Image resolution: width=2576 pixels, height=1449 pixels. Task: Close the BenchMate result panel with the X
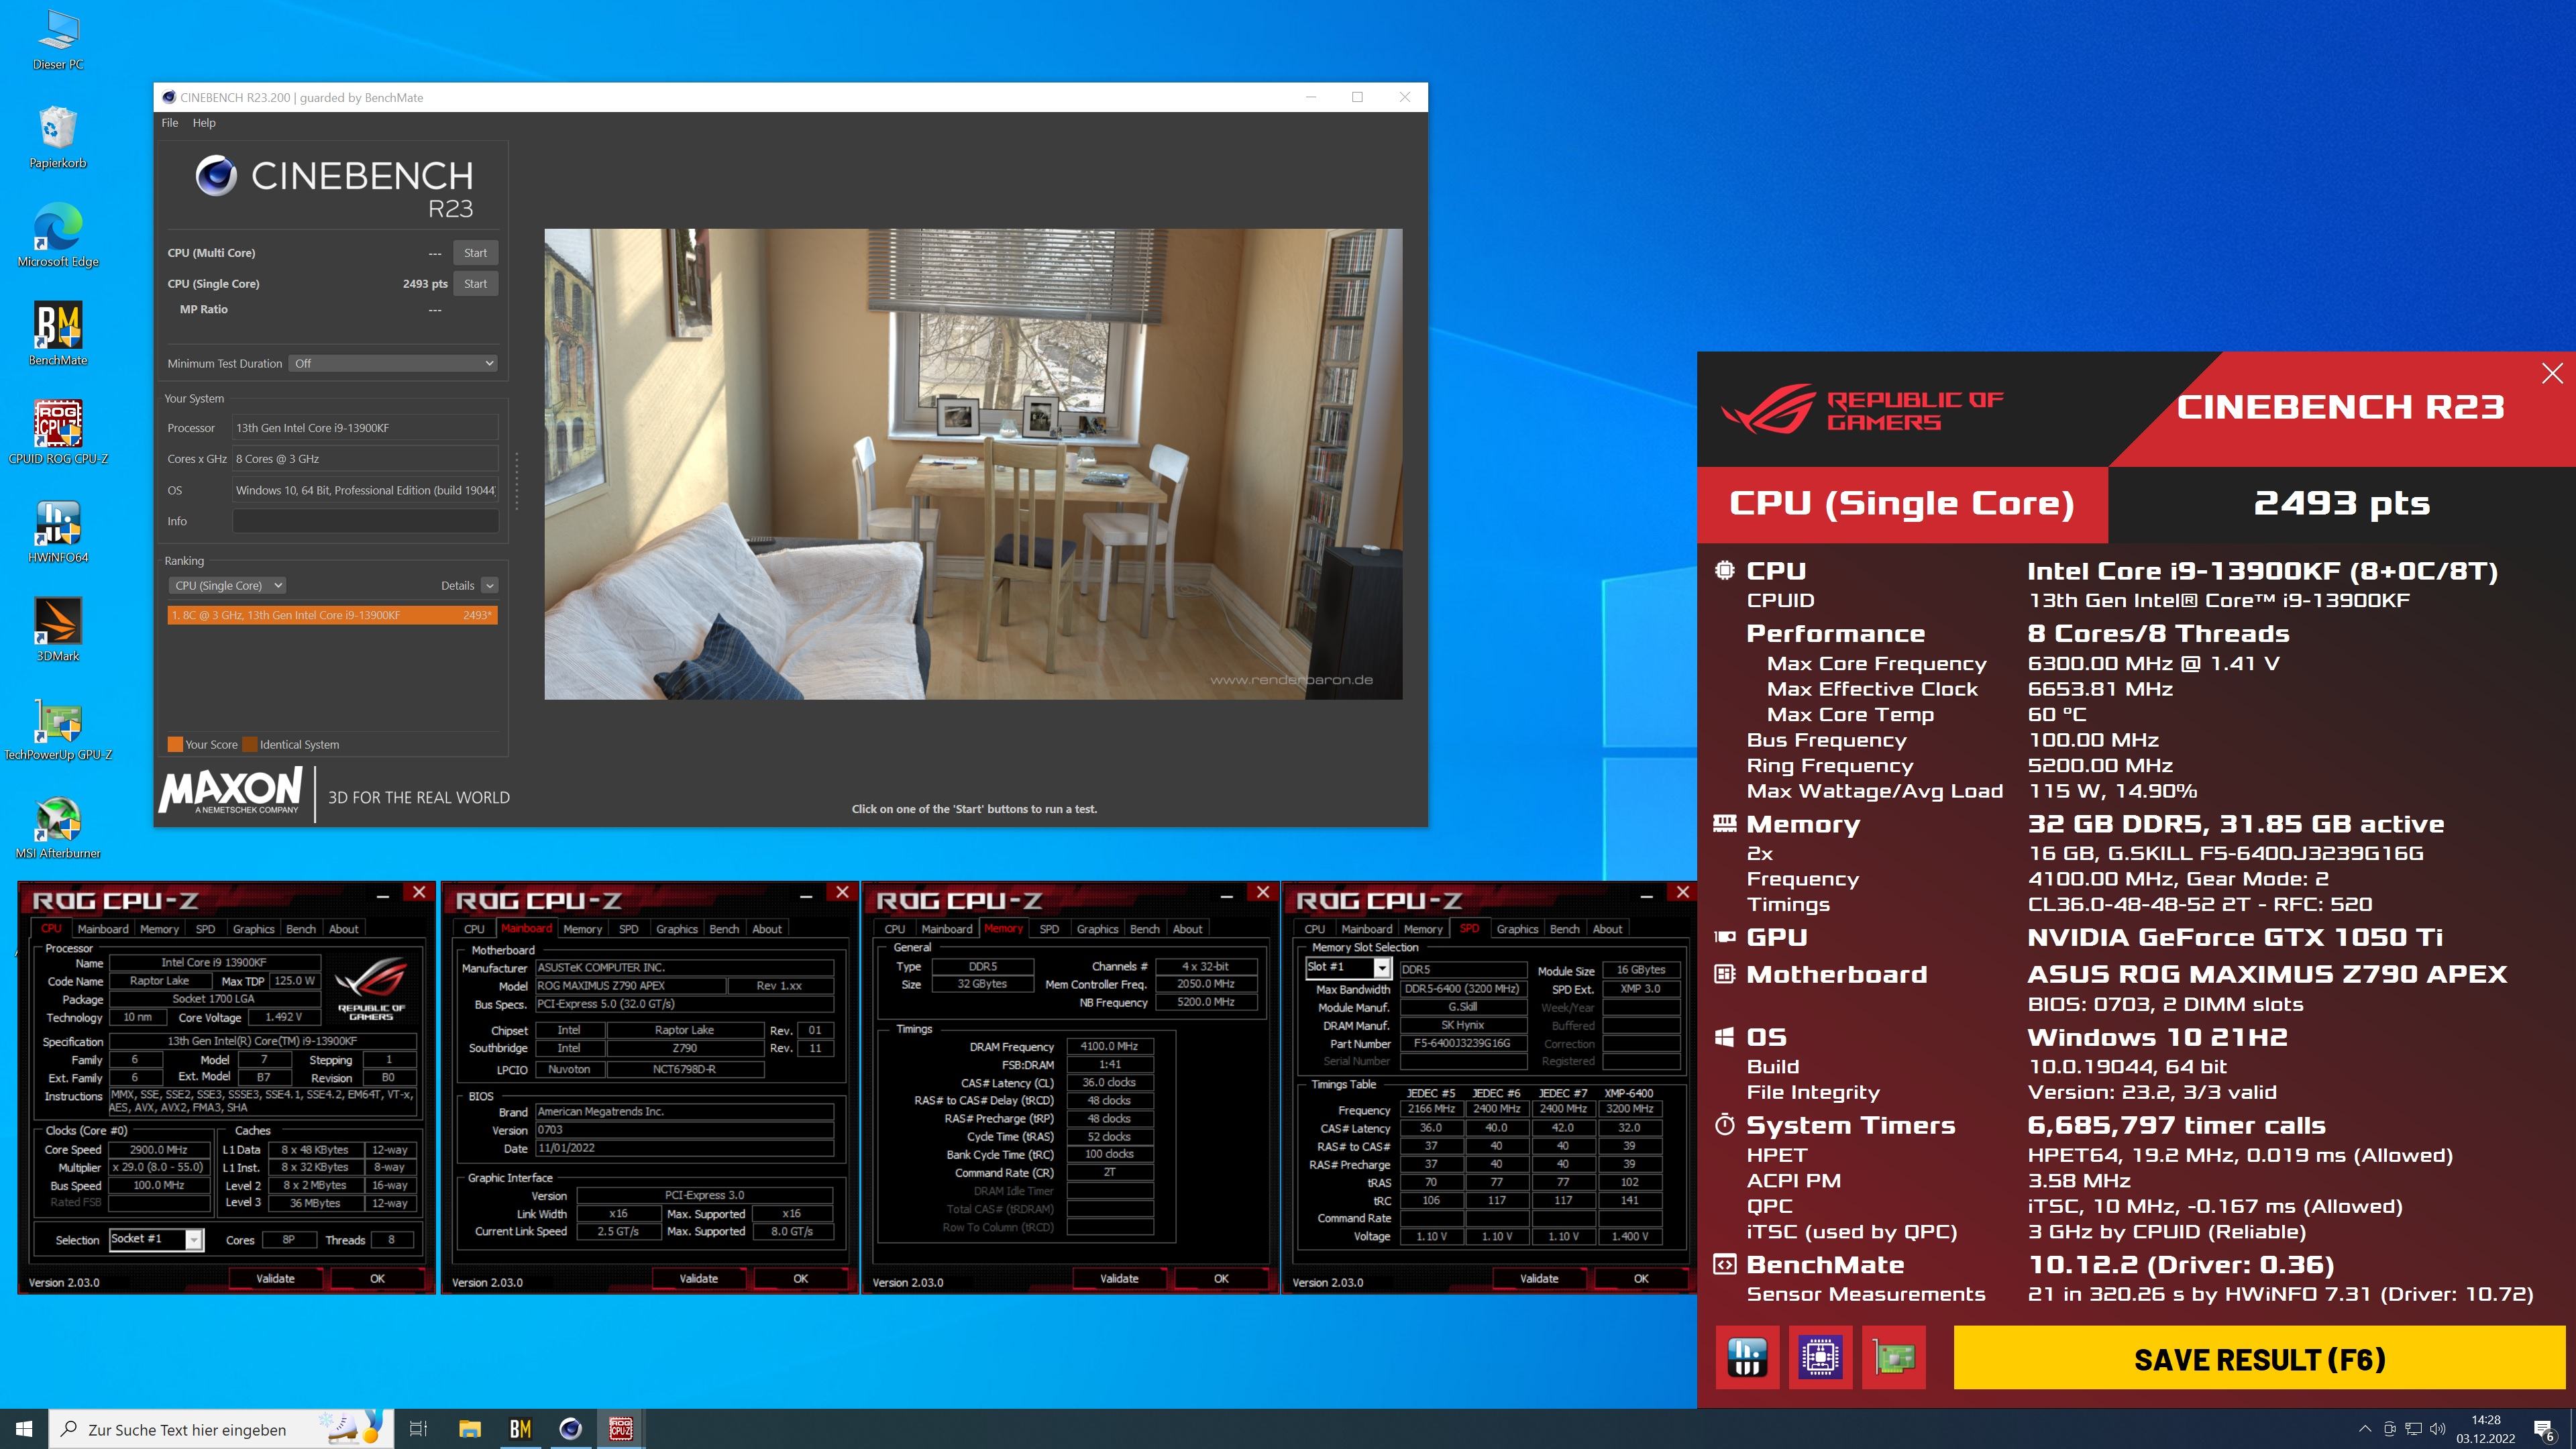click(x=2552, y=373)
